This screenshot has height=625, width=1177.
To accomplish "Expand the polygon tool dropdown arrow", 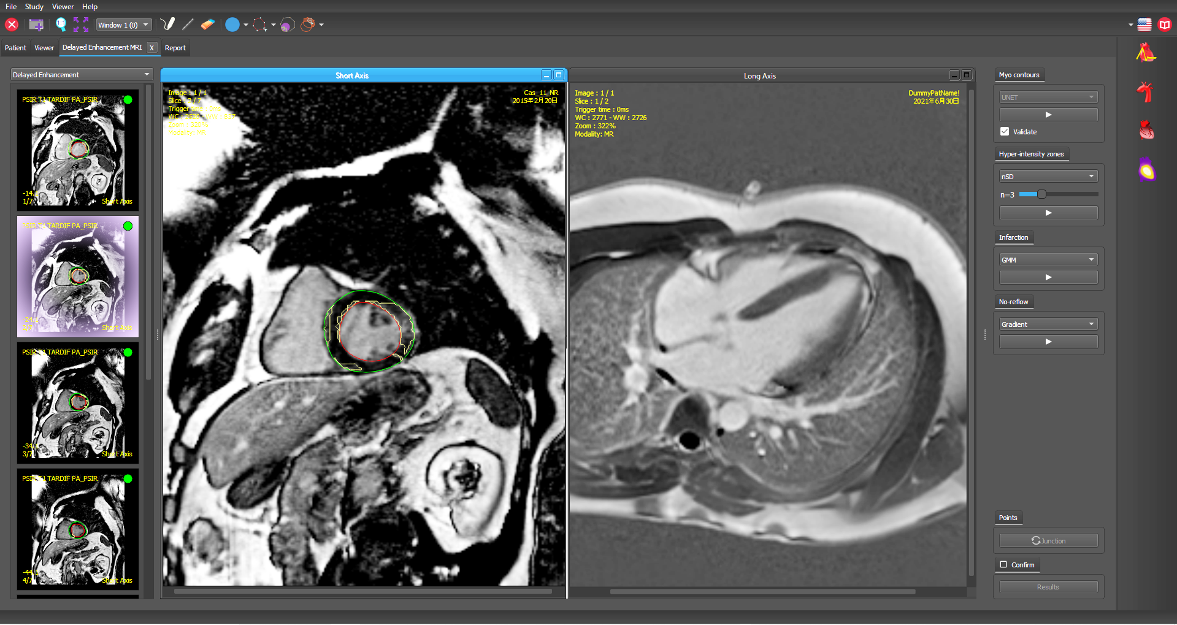I will (x=274, y=25).
